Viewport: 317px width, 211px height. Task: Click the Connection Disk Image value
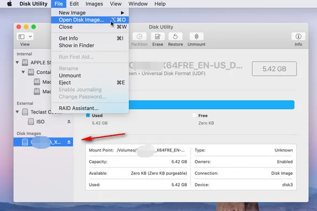[282, 173]
